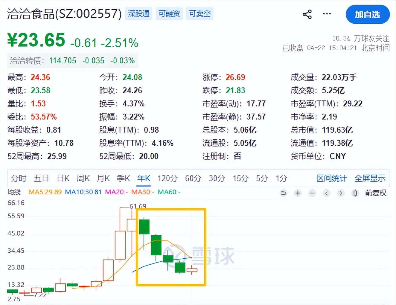This screenshot has height=305, width=396.
Task: Select the 周K chart tab
Action: click(83, 179)
